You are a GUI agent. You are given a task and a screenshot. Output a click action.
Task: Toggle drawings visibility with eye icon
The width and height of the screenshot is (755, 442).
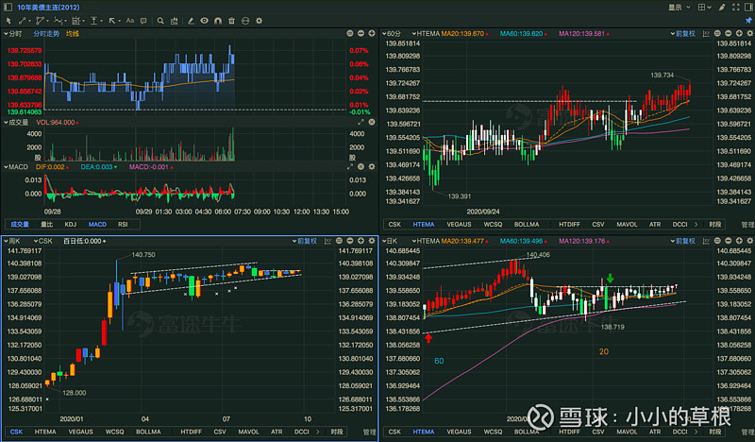click(205, 21)
